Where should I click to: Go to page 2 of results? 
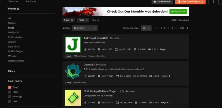(165, 28)
